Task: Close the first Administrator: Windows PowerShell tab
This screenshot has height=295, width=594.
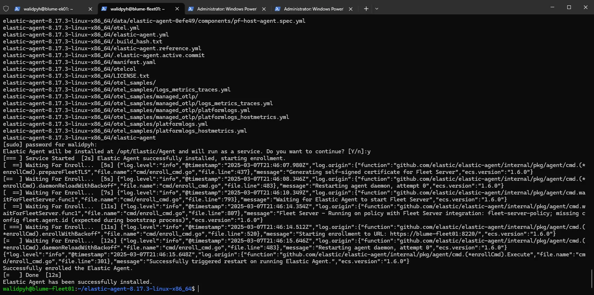Action: click(264, 9)
